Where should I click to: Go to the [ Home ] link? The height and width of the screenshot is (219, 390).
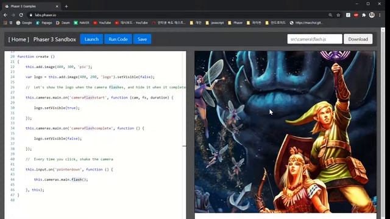click(19, 39)
